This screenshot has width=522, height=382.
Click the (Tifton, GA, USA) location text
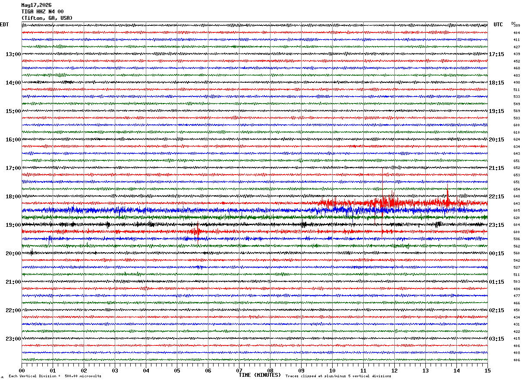click(47, 18)
